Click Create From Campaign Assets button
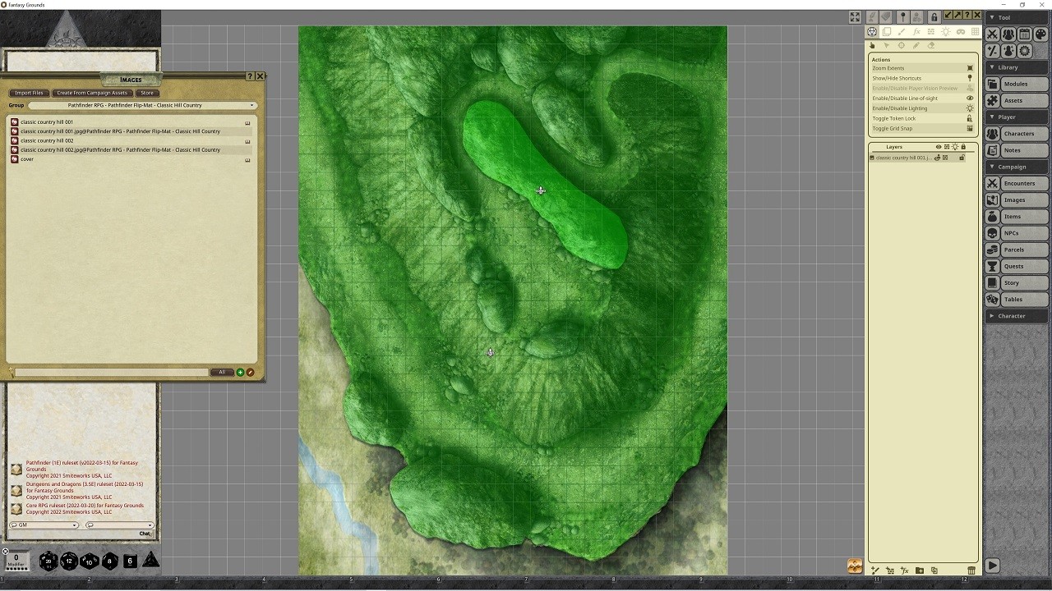This screenshot has width=1052, height=591. tap(92, 93)
